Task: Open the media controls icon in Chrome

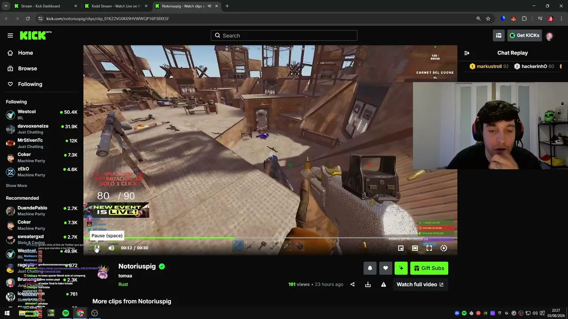Action: [540, 19]
